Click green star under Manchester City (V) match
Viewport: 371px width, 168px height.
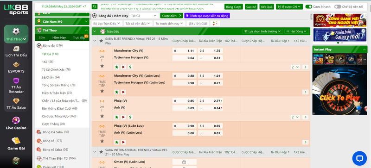[x=117, y=67]
